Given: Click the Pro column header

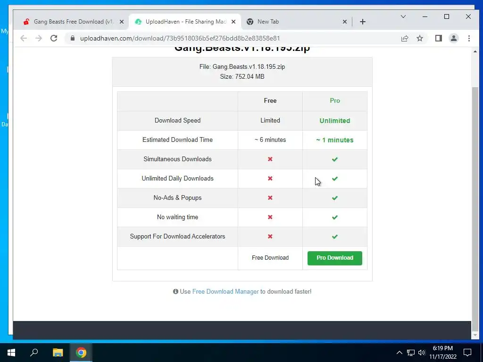Looking at the screenshot, I should click(x=335, y=101).
